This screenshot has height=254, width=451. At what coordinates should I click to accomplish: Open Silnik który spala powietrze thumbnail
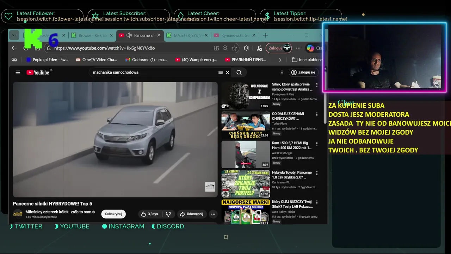[246, 96]
